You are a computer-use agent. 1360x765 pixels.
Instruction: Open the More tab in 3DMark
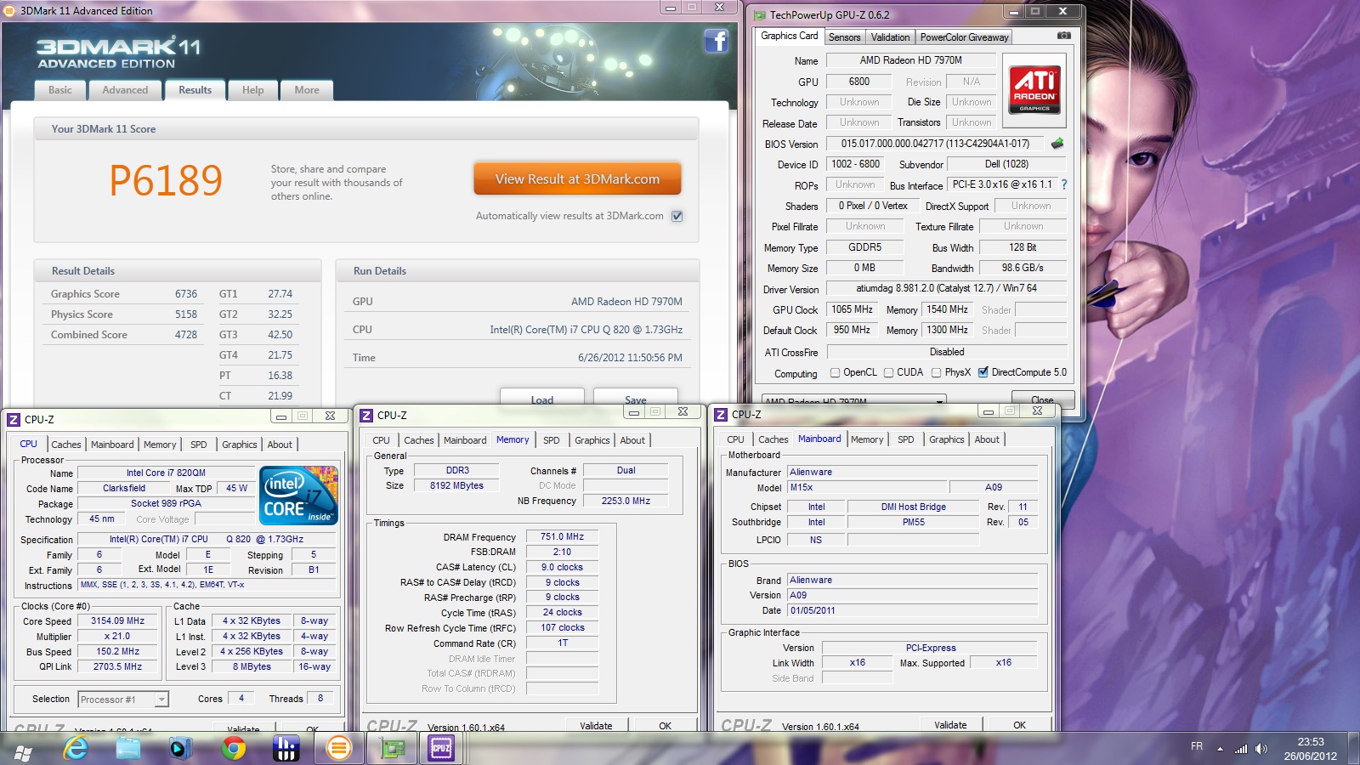pyautogui.click(x=307, y=90)
